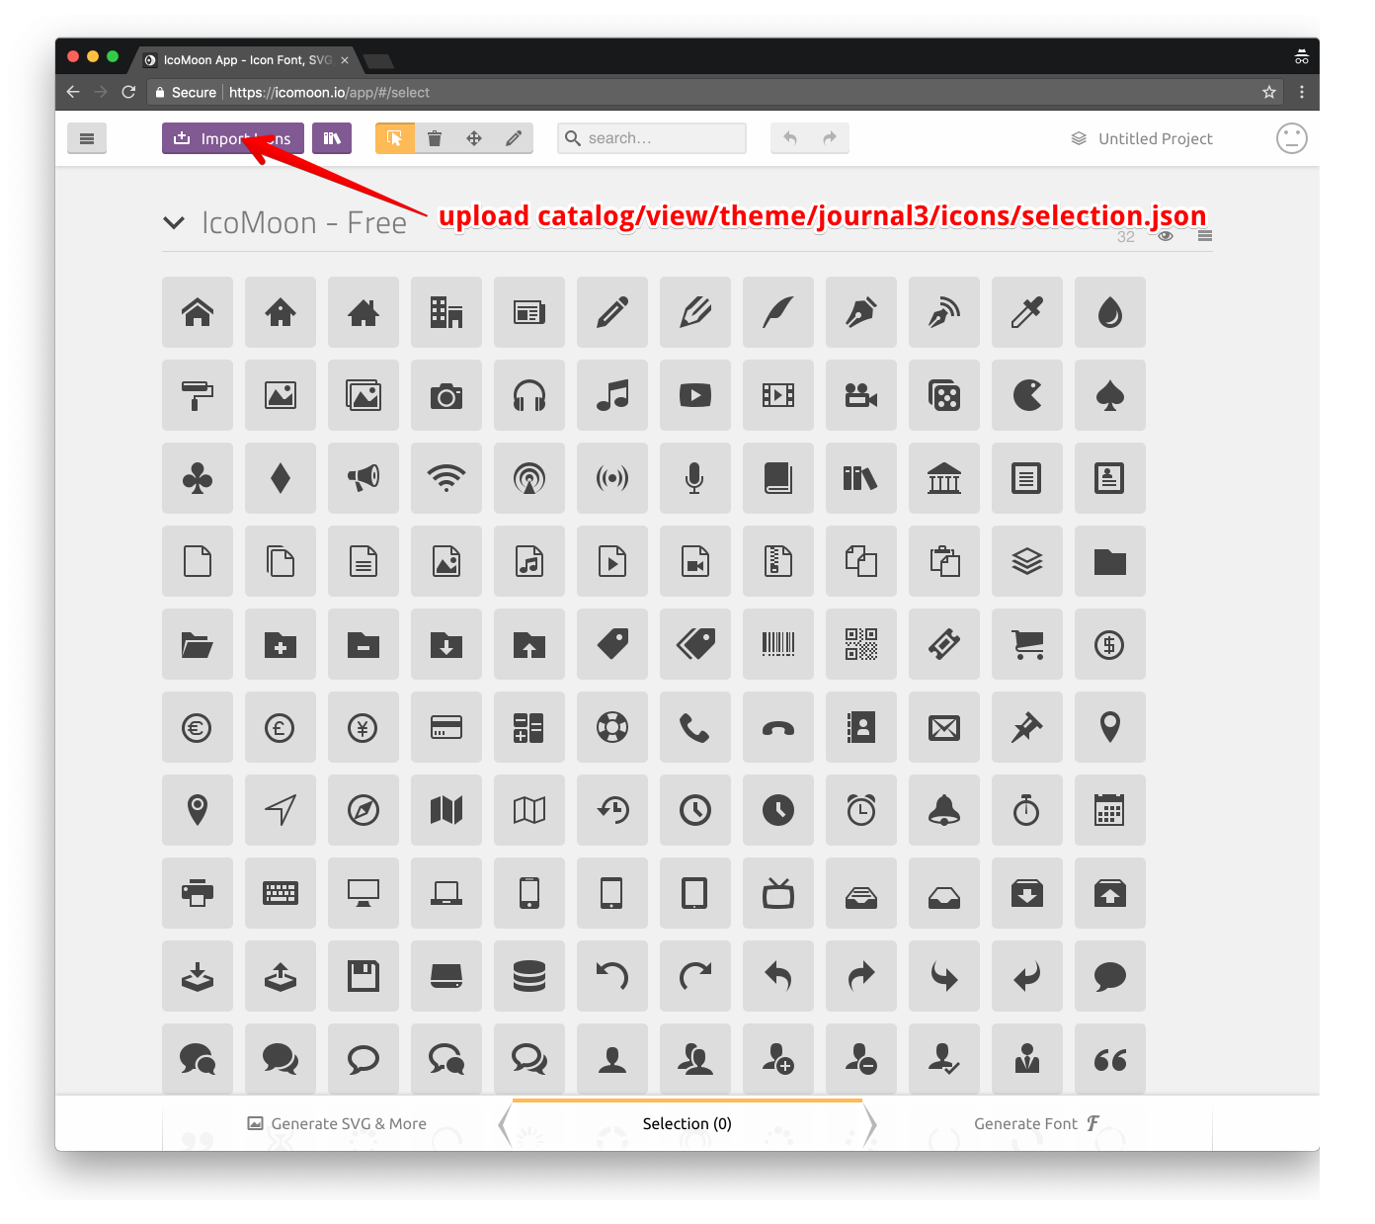Open the Generate SVG & More tab
Image resolution: width=1375 pixels, height=1224 pixels.
click(x=337, y=1123)
